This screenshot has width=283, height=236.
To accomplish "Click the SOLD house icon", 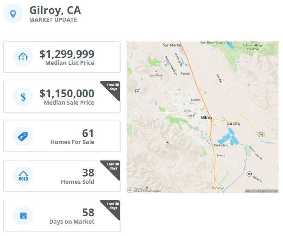I will (x=23, y=176).
